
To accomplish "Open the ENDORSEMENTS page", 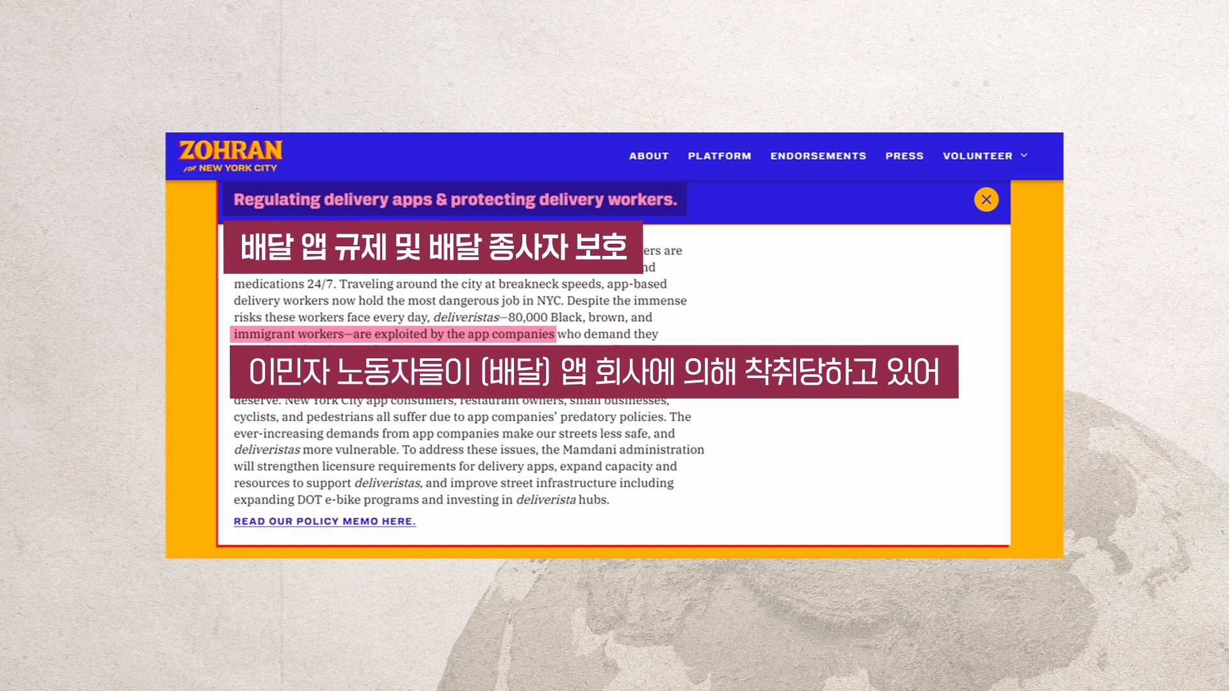I will click(818, 155).
